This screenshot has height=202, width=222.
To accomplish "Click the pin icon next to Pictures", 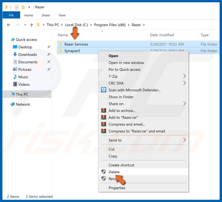I will coord(49,69).
